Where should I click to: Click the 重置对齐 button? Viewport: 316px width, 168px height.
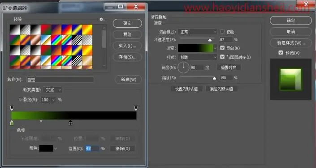[229, 67]
